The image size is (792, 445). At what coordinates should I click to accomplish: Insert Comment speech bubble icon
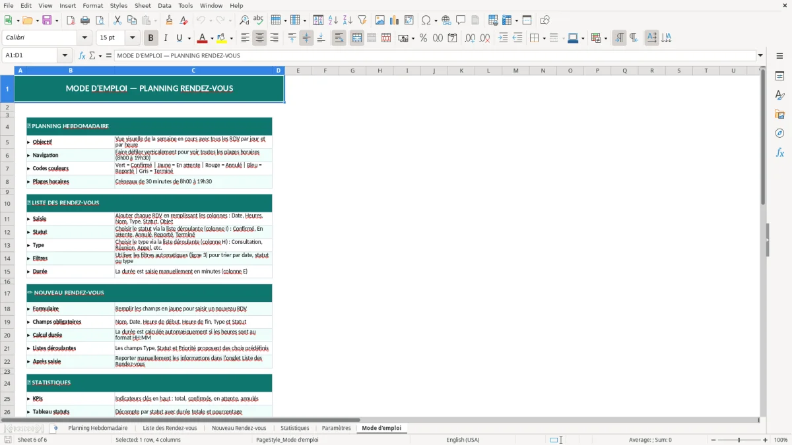pyautogui.click(x=461, y=20)
